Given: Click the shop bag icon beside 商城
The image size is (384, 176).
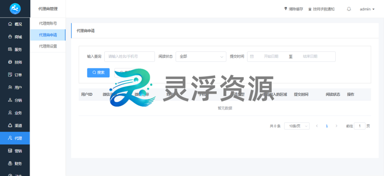Looking at the screenshot, I should [10, 36].
